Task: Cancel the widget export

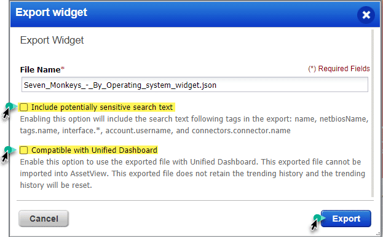Action: point(44,219)
